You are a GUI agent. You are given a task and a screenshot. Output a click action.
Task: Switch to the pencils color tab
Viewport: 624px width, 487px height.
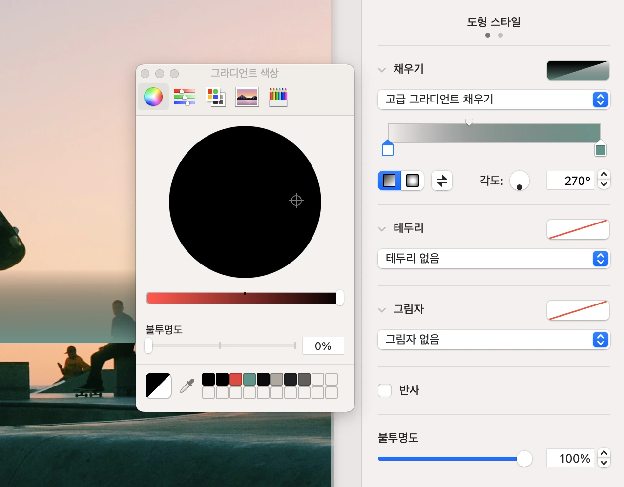(x=278, y=97)
